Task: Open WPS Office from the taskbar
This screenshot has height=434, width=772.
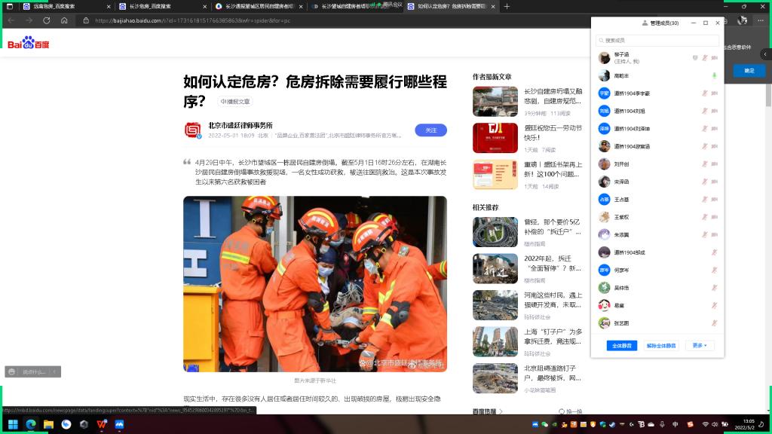Action: [x=102, y=424]
